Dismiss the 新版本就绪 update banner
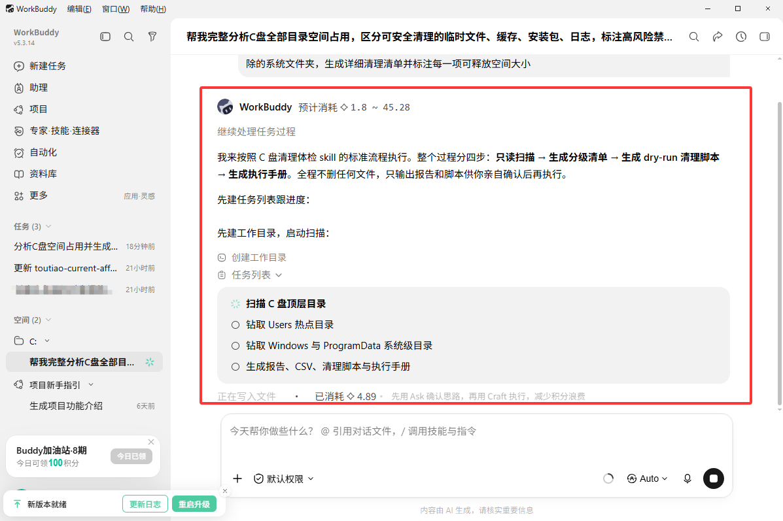 click(x=225, y=491)
